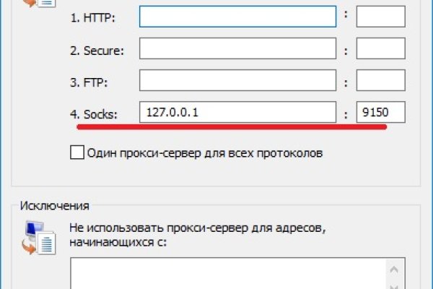Screen dimensions: 433x289
Task: Enable one proxy server for all protocols checkbox
Action: point(76,152)
